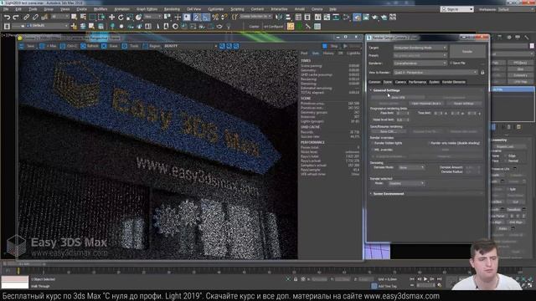Click Erase in the frame buffer toolbar

[x=110, y=46]
